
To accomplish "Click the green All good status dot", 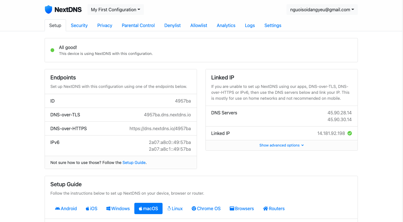I will tap(52, 50).
